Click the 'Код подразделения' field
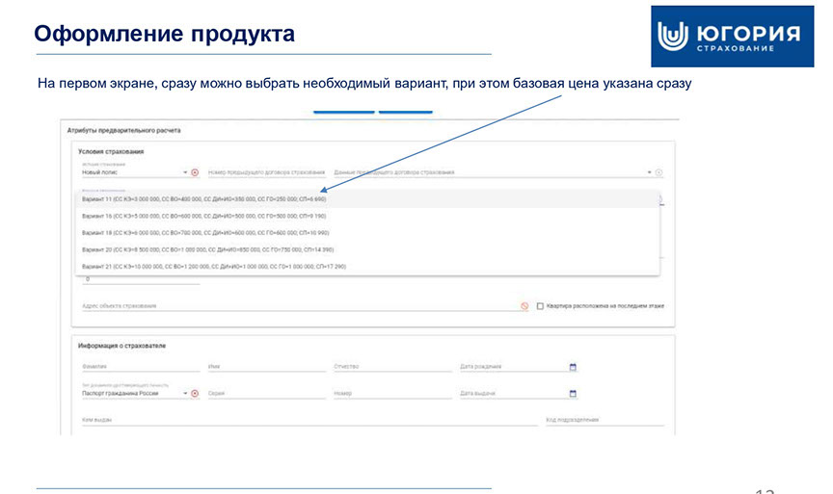Viewport: 833px width, 494px height. (x=604, y=420)
